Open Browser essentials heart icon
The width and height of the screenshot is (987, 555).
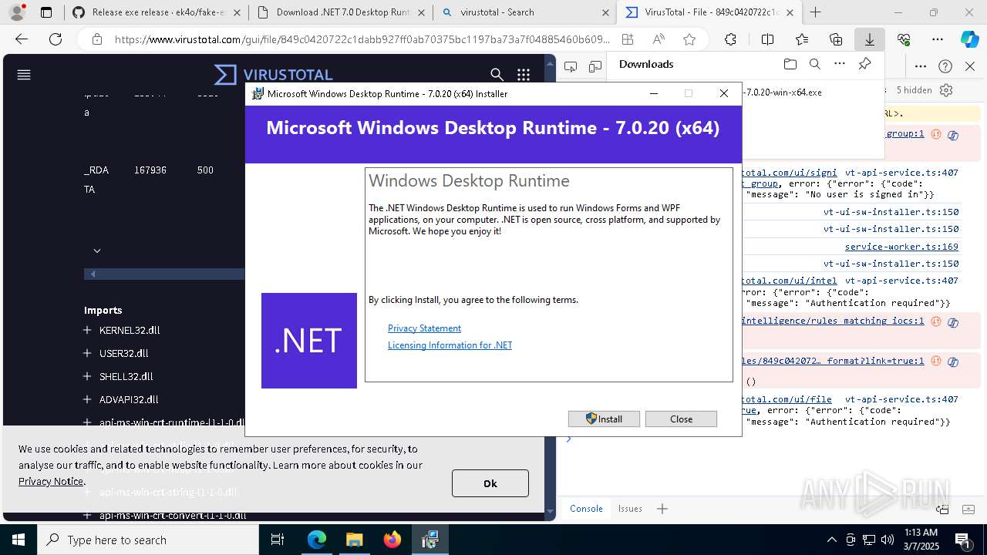click(x=904, y=40)
